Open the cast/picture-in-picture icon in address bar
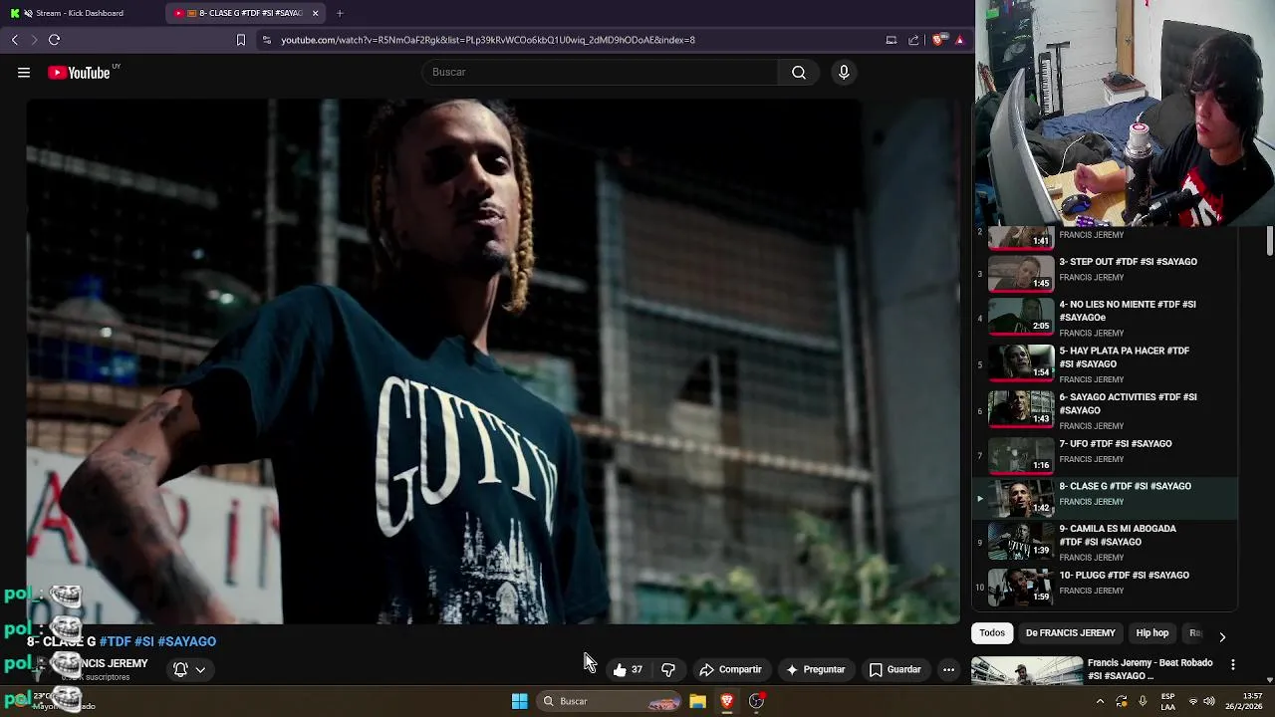The width and height of the screenshot is (1275, 717). 892,40
